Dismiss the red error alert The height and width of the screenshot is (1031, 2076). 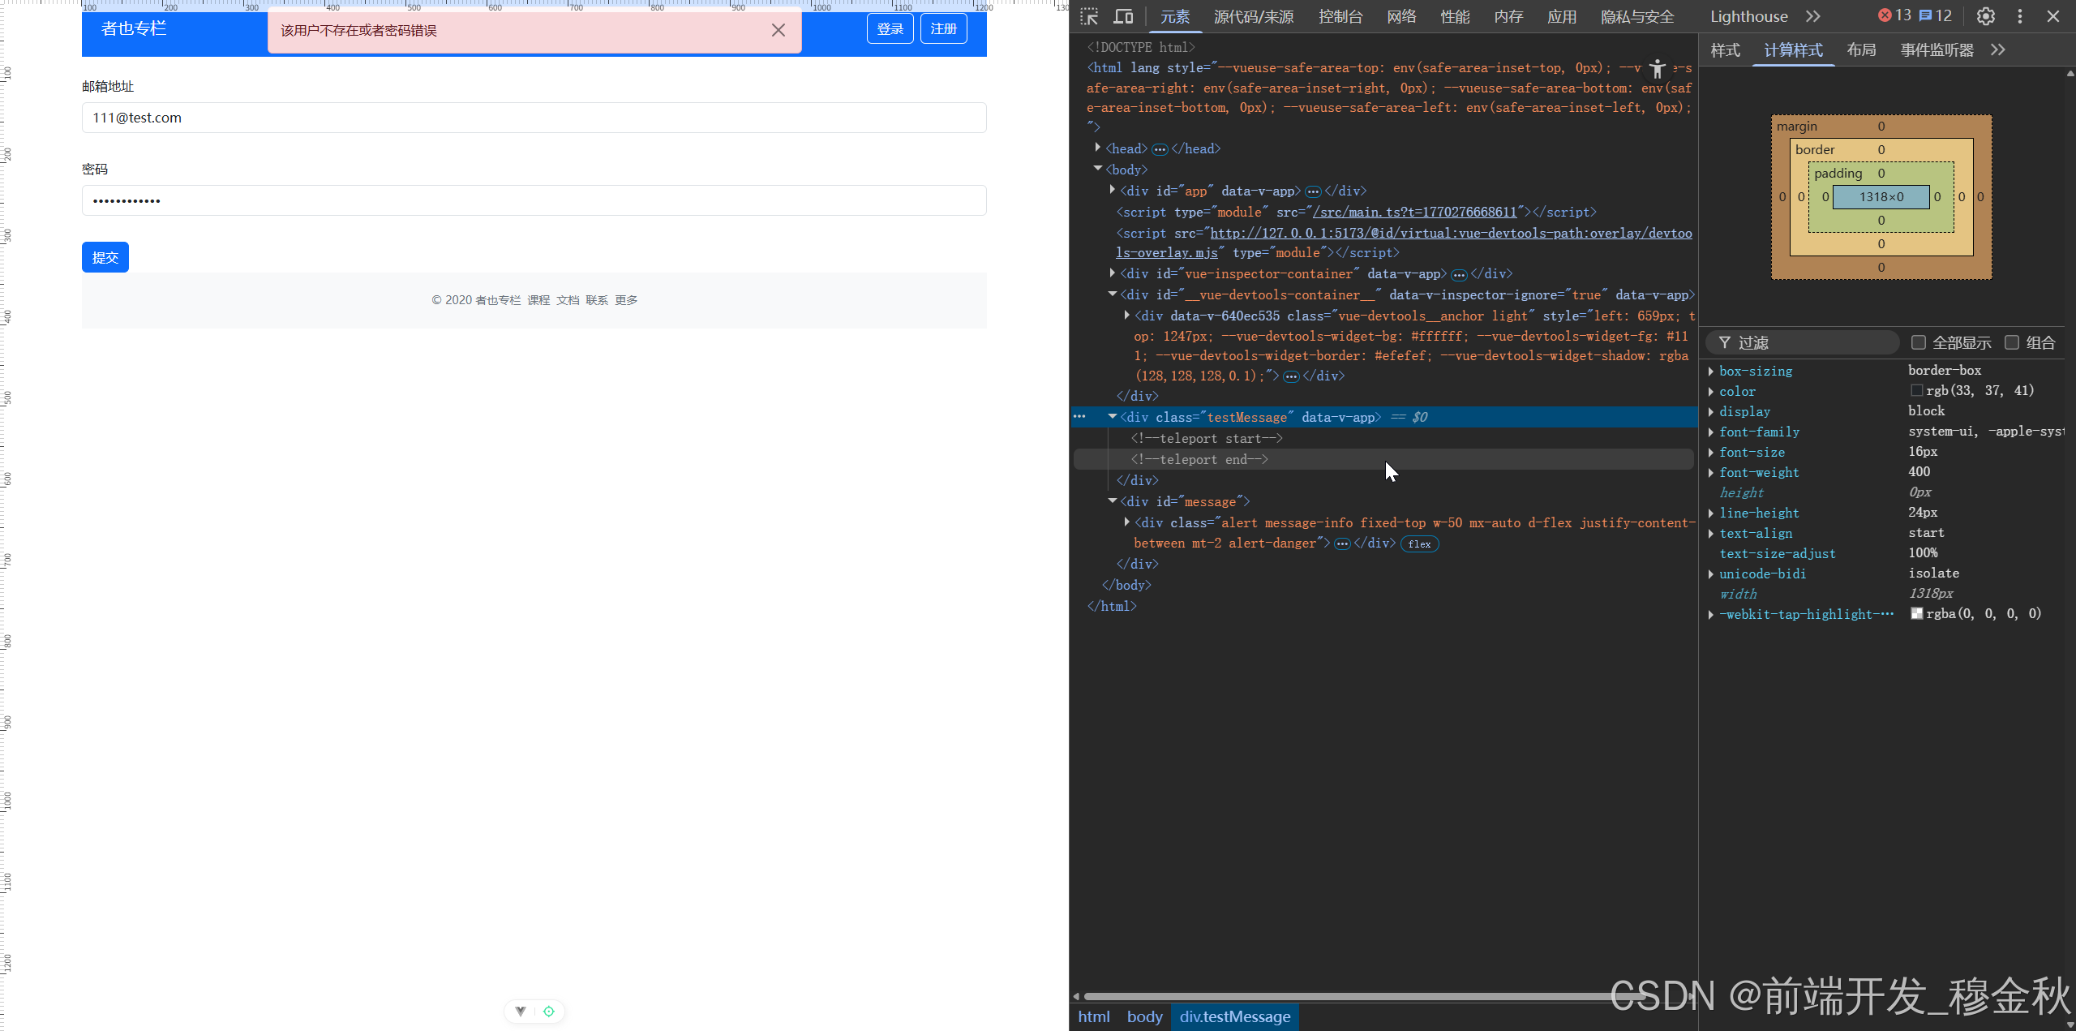pos(778,30)
